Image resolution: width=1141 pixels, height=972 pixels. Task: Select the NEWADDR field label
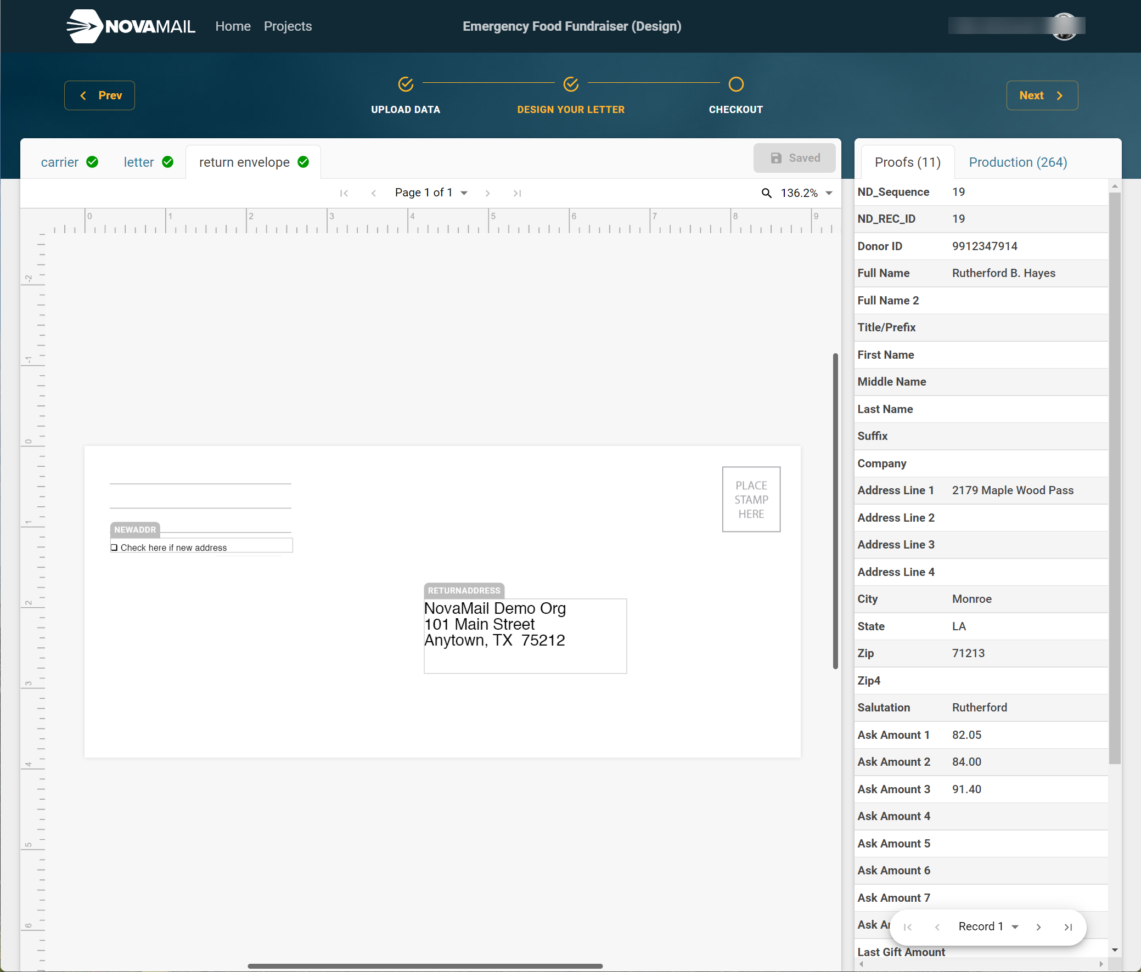click(135, 529)
